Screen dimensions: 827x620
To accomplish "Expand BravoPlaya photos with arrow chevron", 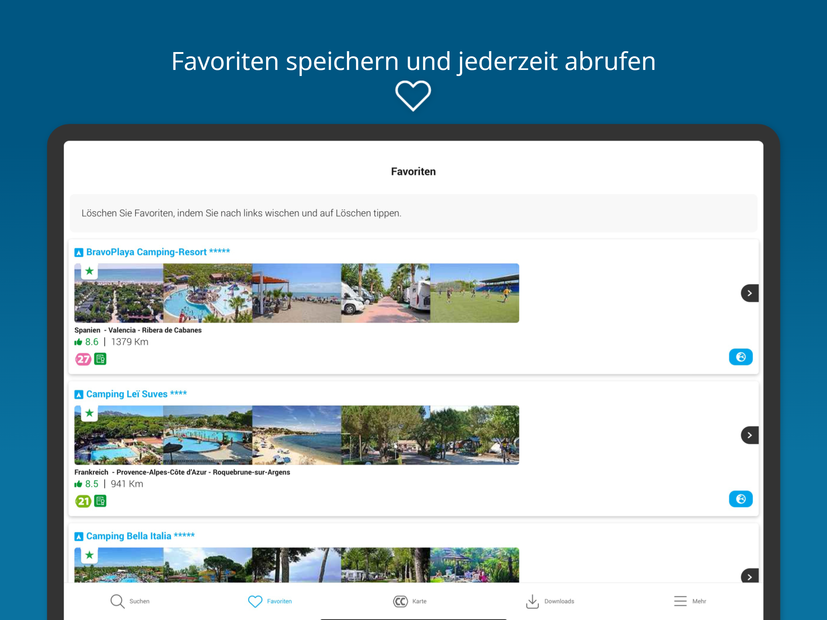I will tap(749, 293).
